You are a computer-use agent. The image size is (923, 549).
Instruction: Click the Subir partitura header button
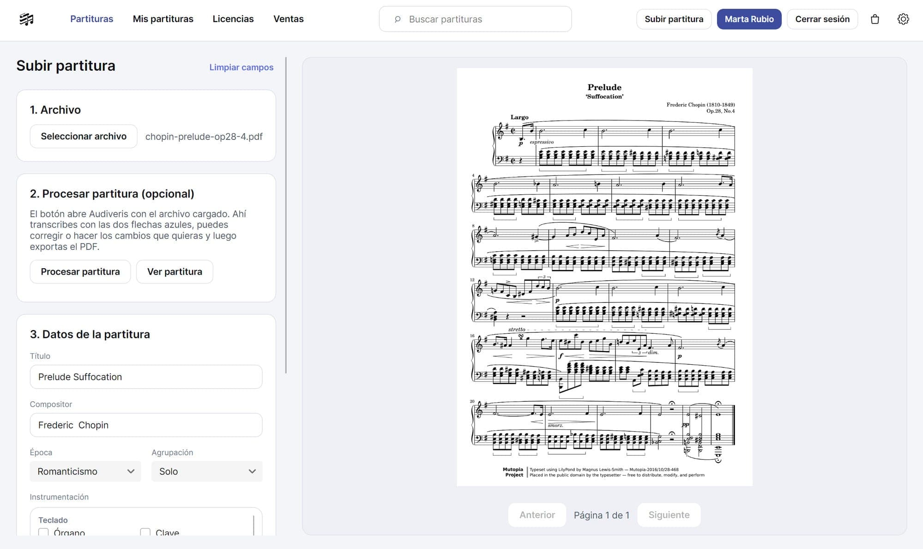674,19
